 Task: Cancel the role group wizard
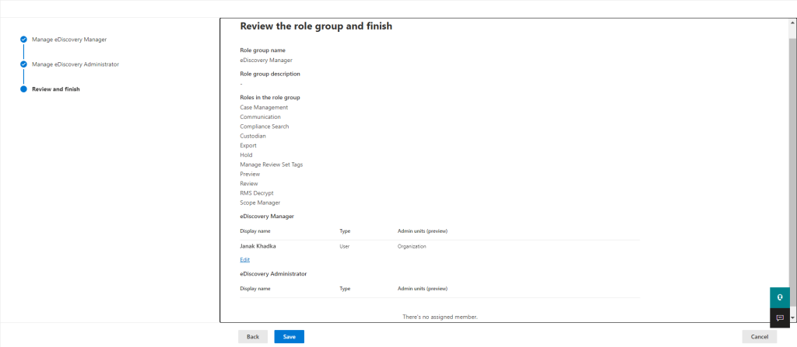pos(760,337)
